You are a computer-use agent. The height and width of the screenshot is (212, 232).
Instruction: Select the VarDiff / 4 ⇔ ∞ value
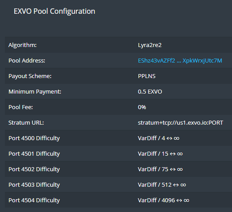159,138
